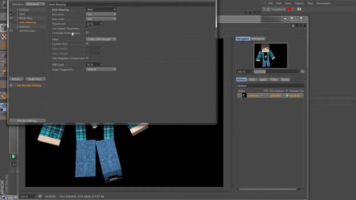Open Small Fragments dropdown set to Hybrid

101,69
